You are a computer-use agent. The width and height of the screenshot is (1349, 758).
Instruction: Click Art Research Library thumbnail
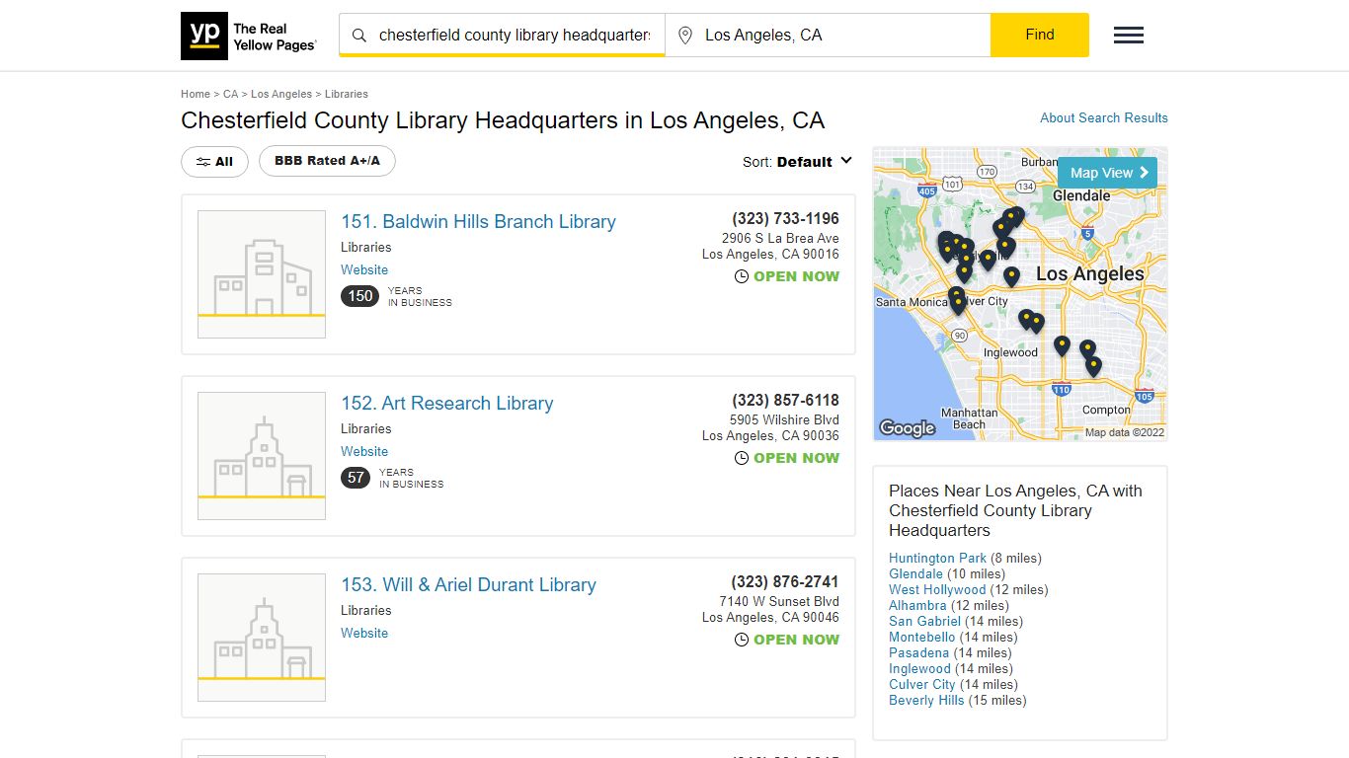click(262, 456)
